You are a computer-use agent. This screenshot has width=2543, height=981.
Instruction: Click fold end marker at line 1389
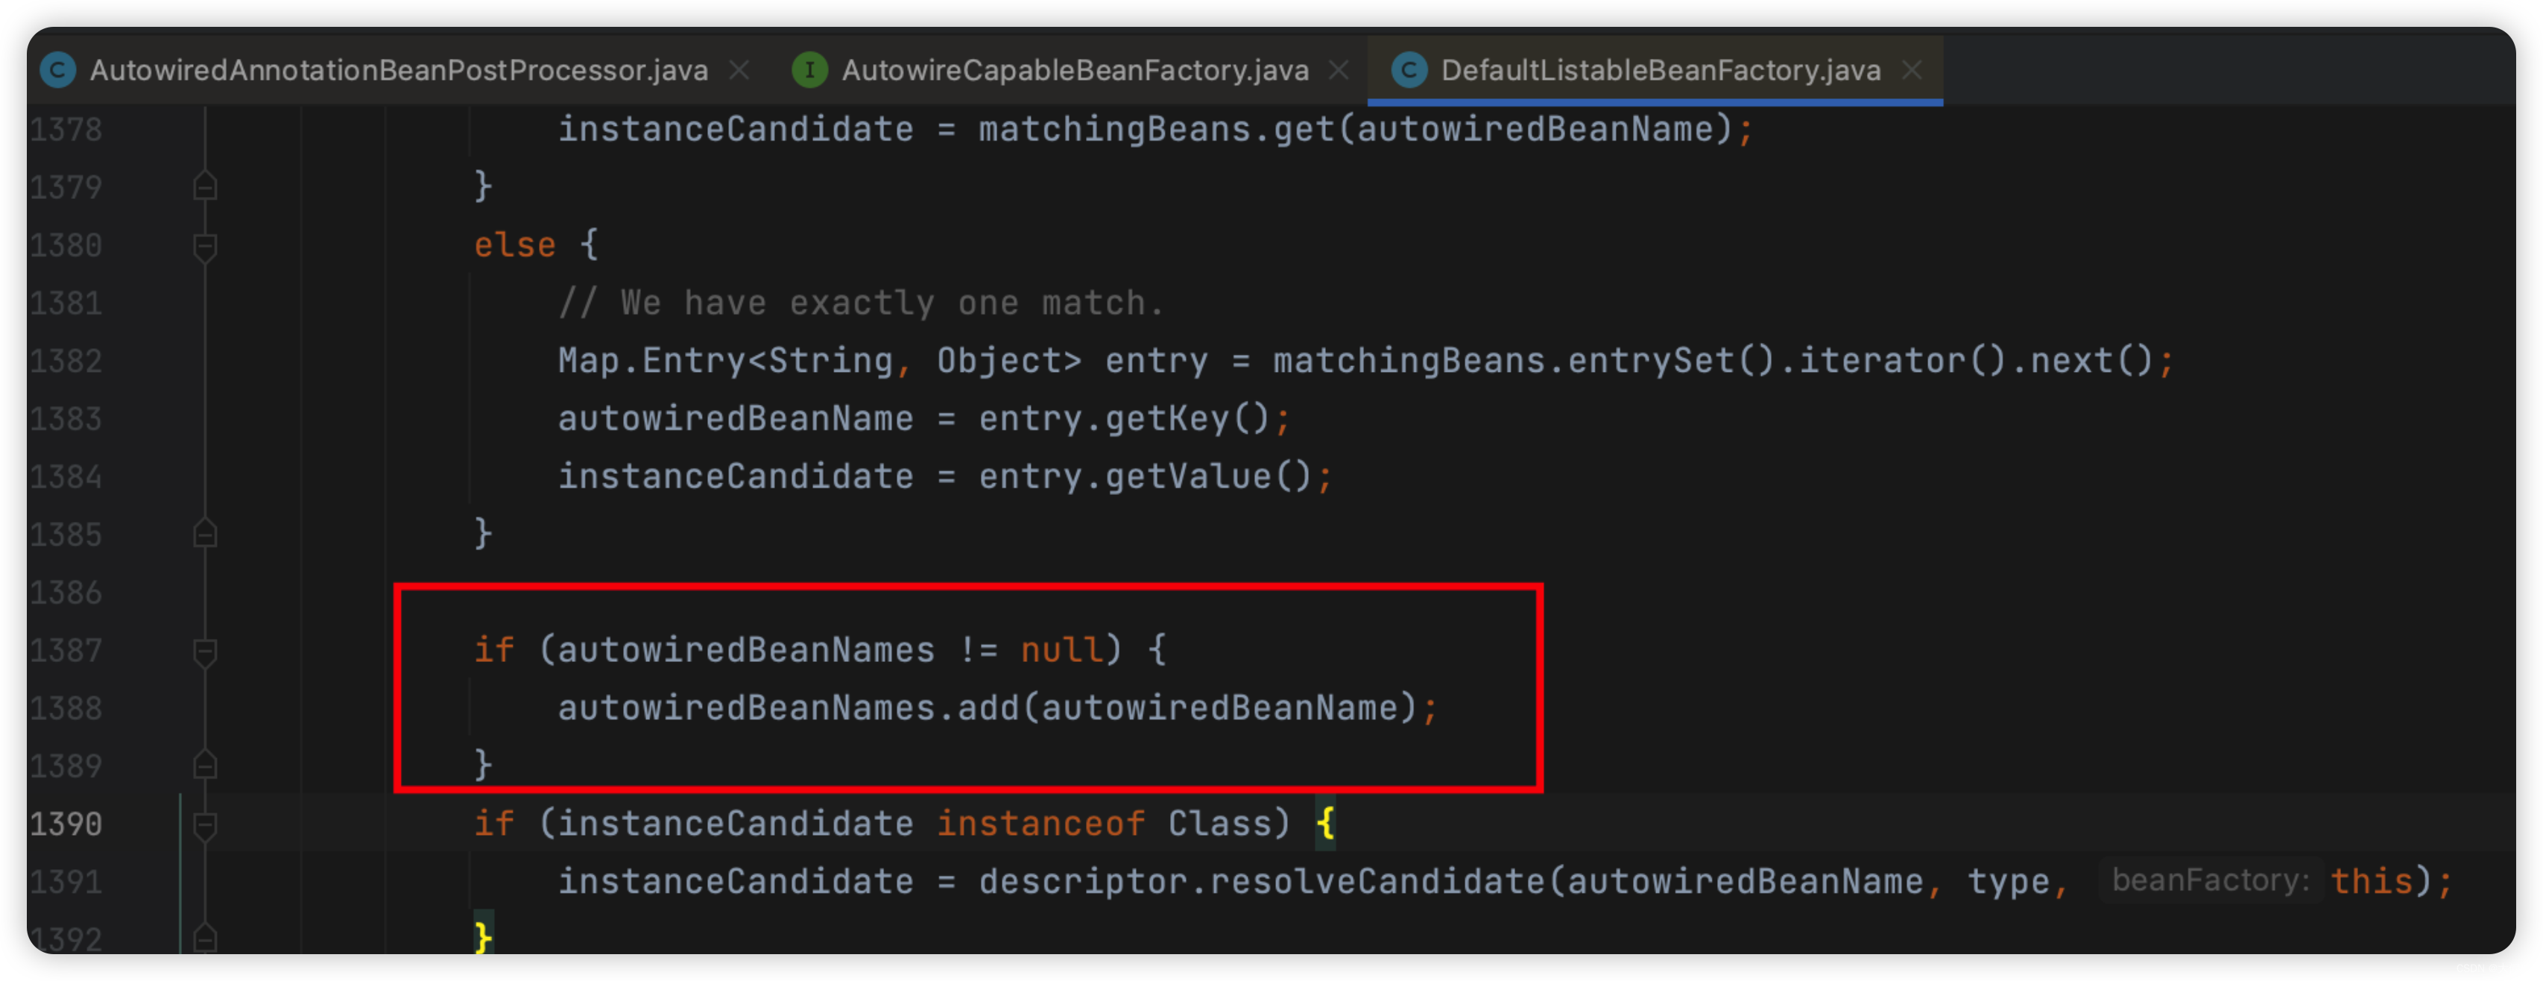coord(206,766)
